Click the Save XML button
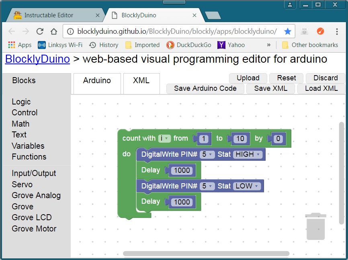 coord(271,88)
